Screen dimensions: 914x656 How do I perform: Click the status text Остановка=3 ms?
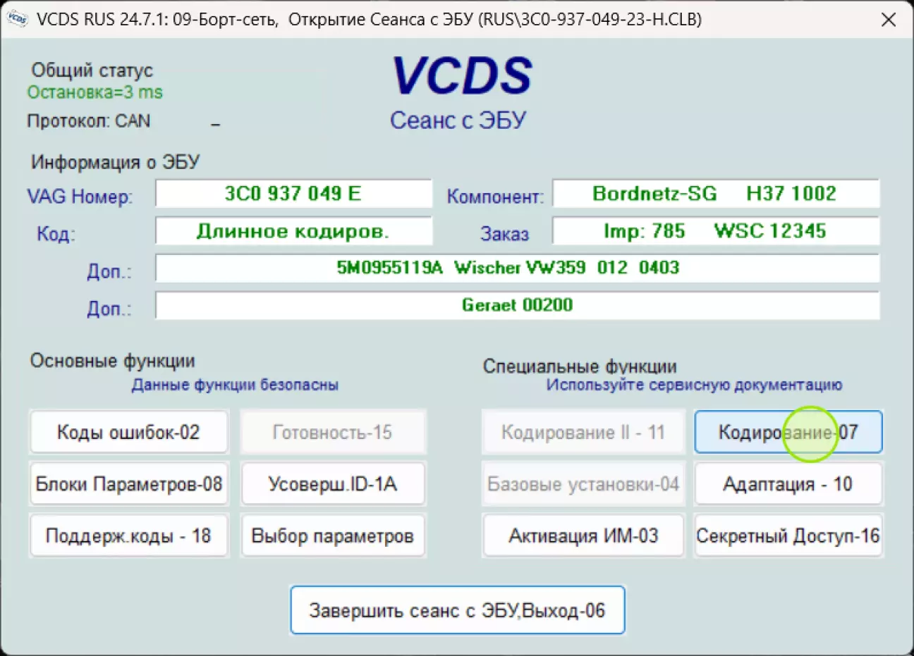[95, 92]
